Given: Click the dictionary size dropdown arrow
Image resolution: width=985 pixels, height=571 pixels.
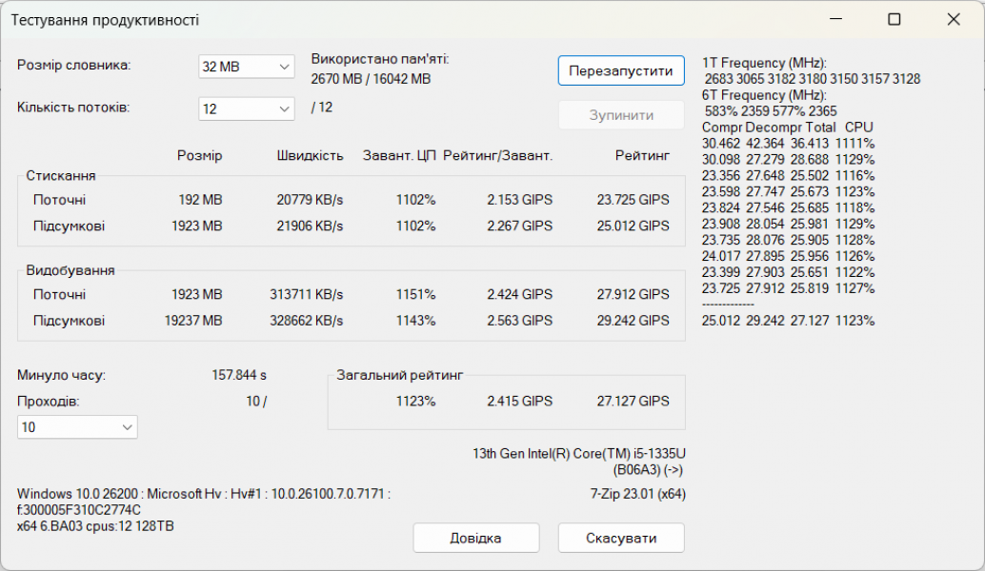Looking at the screenshot, I should point(283,67).
